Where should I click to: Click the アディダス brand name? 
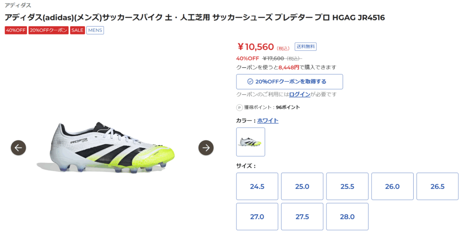(18, 5)
